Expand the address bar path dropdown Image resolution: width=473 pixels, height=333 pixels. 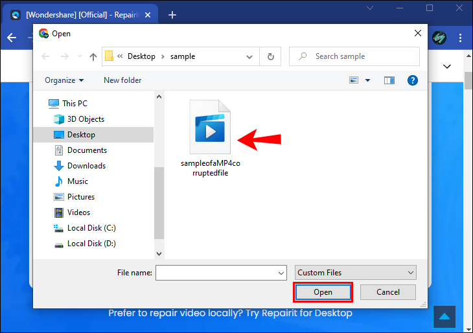click(249, 57)
